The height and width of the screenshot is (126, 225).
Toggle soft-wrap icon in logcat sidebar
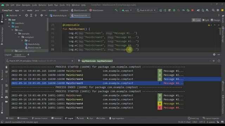pos(6,85)
